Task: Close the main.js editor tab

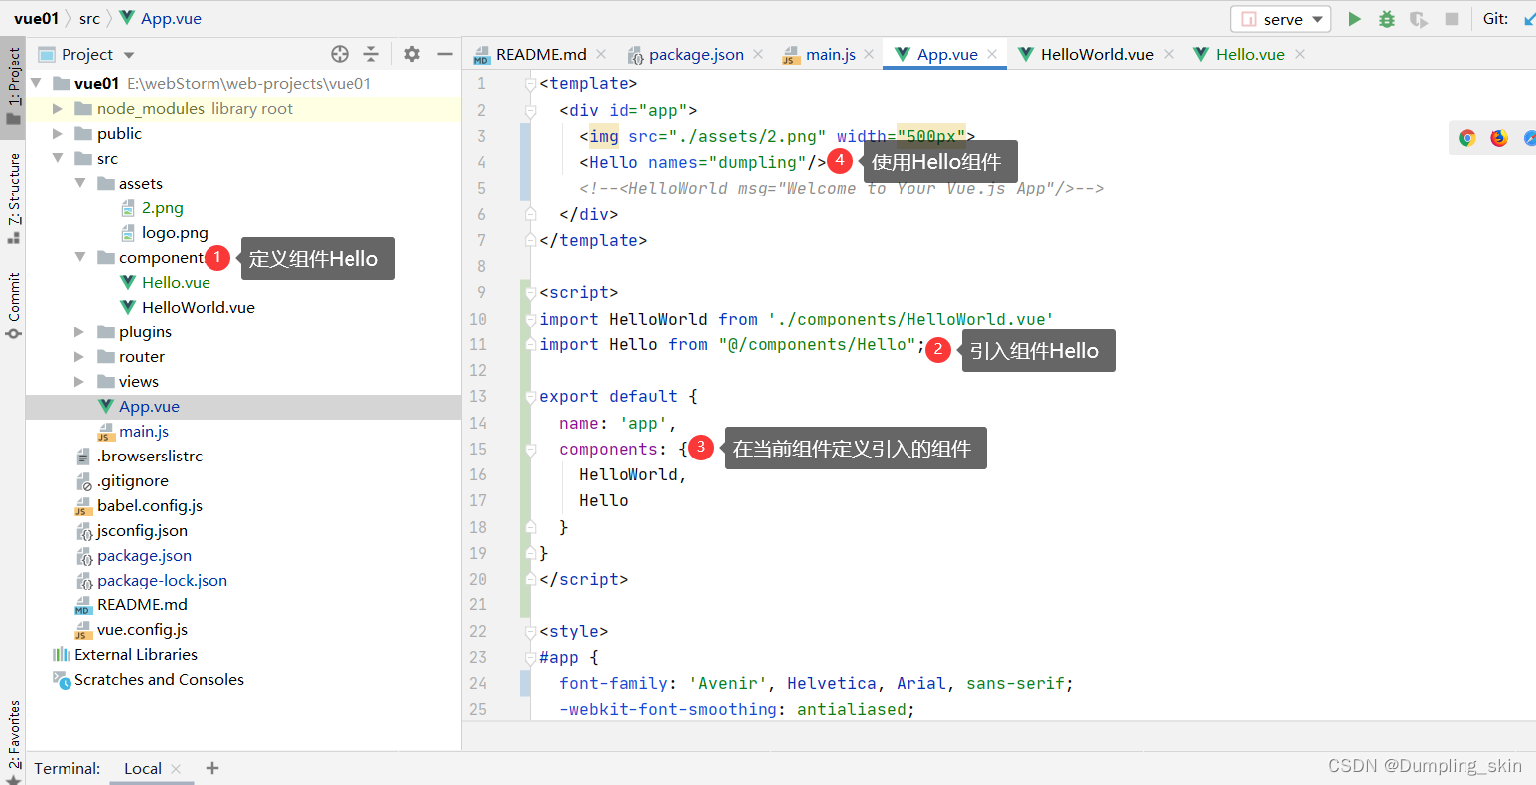Action: [x=869, y=54]
